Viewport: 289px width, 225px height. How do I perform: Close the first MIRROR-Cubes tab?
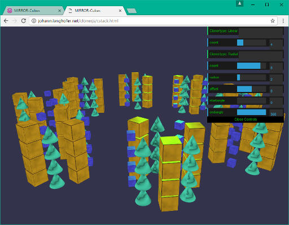(60, 11)
